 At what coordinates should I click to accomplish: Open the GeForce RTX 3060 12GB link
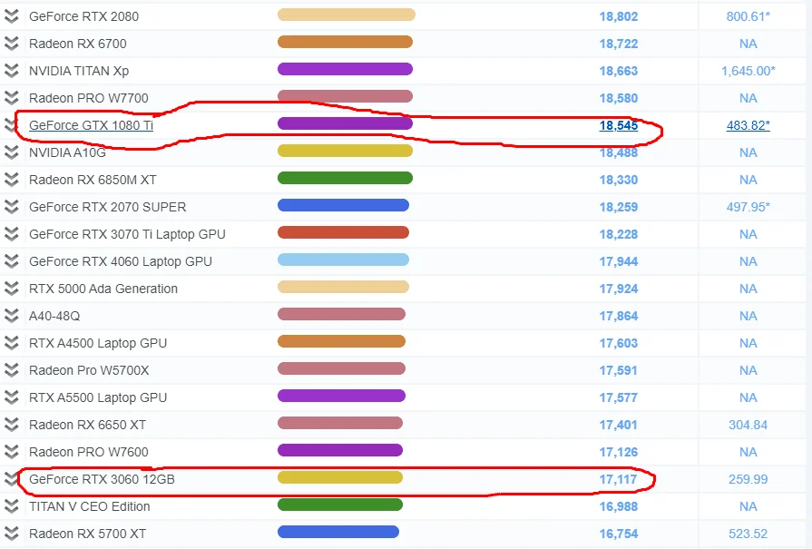pos(102,479)
